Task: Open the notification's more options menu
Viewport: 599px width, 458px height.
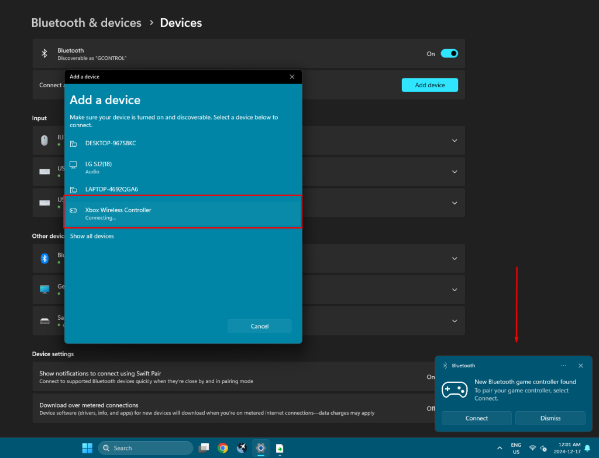Action: 563,365
